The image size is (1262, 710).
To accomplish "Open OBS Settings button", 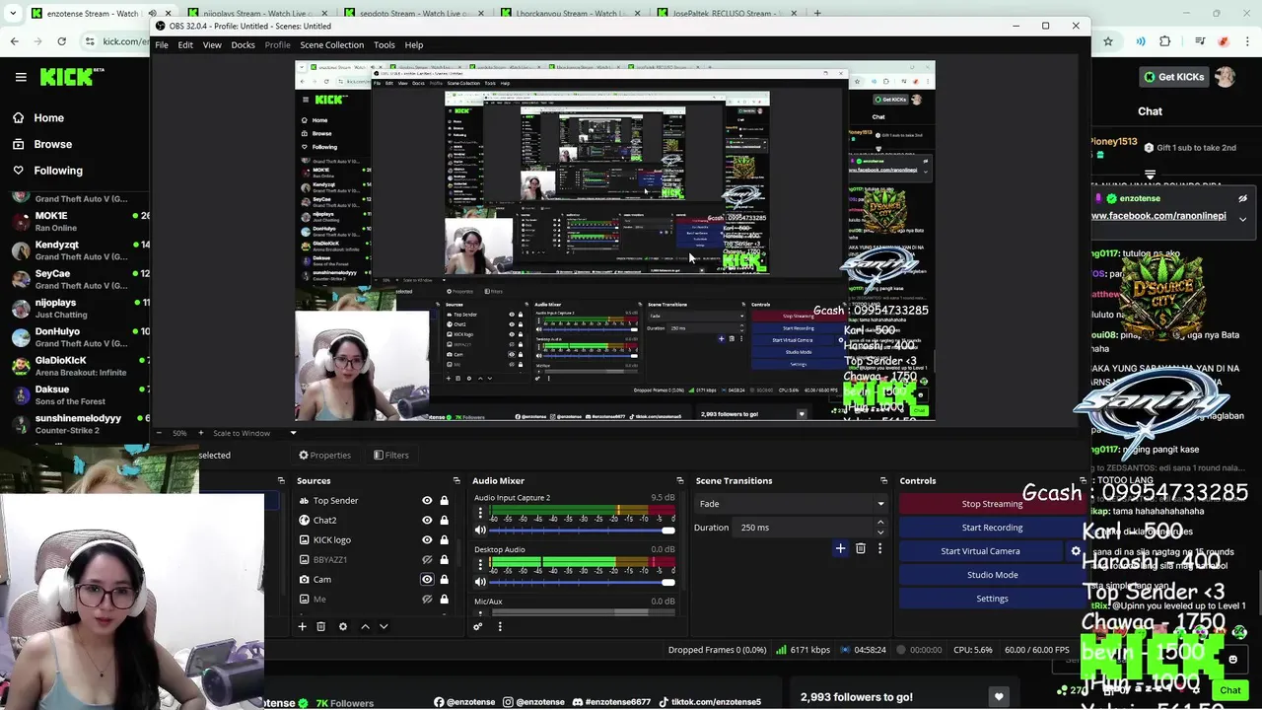I will point(992,599).
